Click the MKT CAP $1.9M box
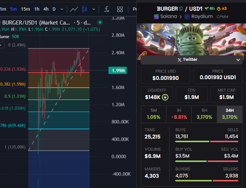Viewport: 246px width, 188px height. click(227, 95)
